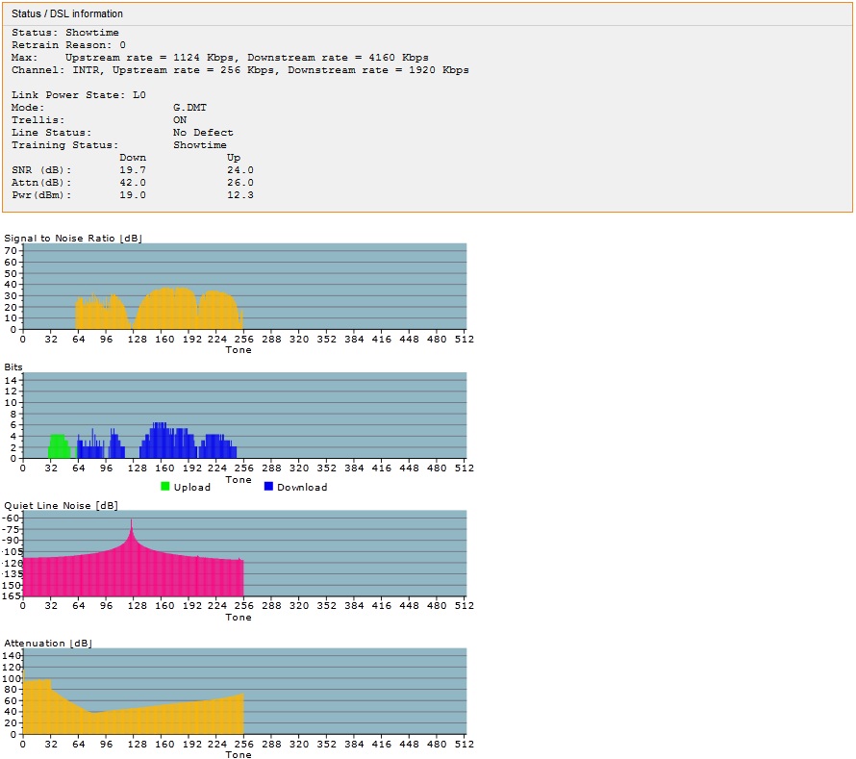Click the green upload bars in Bits chart
This screenshot has height=759, width=856.
59,447
